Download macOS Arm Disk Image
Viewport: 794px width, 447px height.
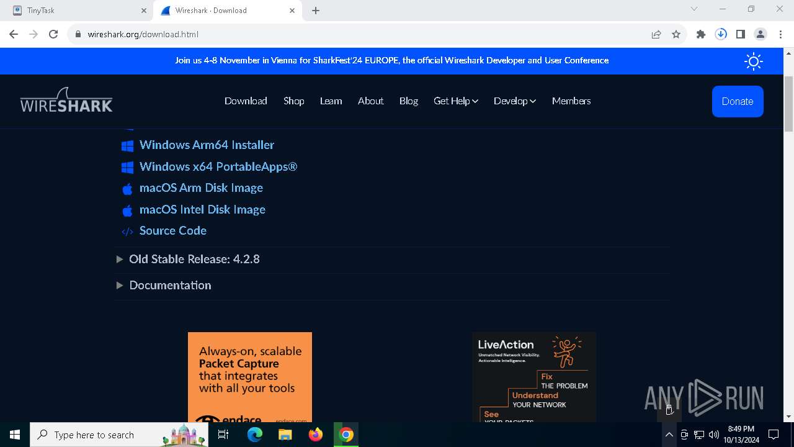point(201,187)
